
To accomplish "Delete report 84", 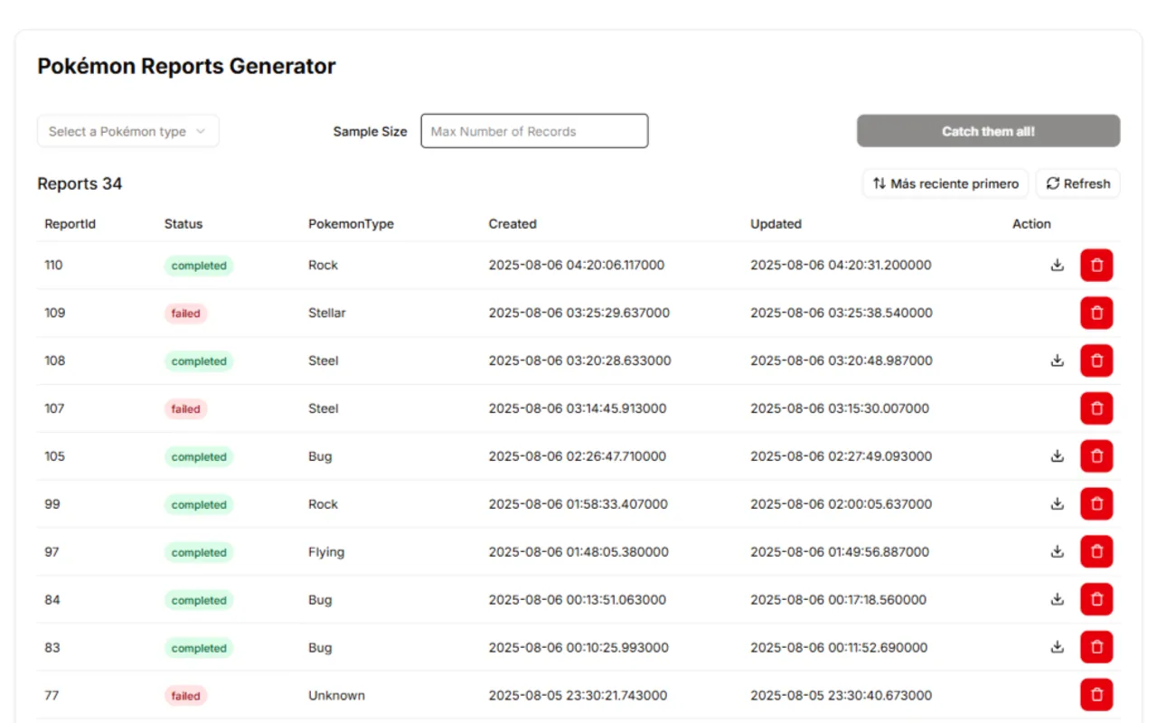I will click(x=1096, y=599).
